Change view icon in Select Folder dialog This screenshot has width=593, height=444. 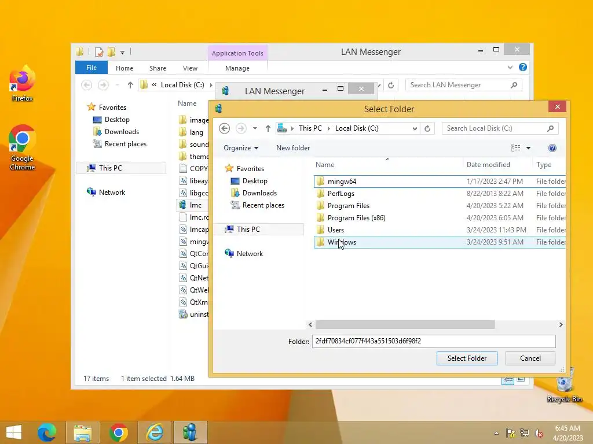click(515, 148)
